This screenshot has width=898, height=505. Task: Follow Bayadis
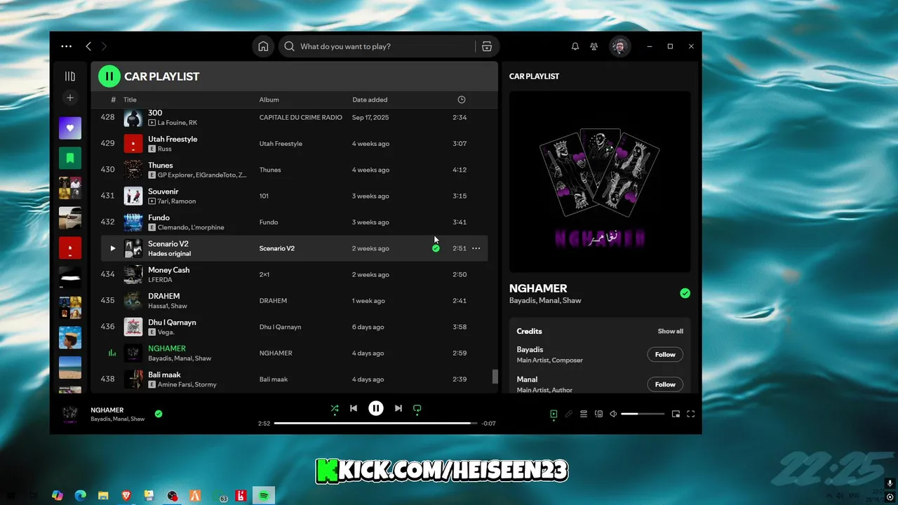click(665, 355)
